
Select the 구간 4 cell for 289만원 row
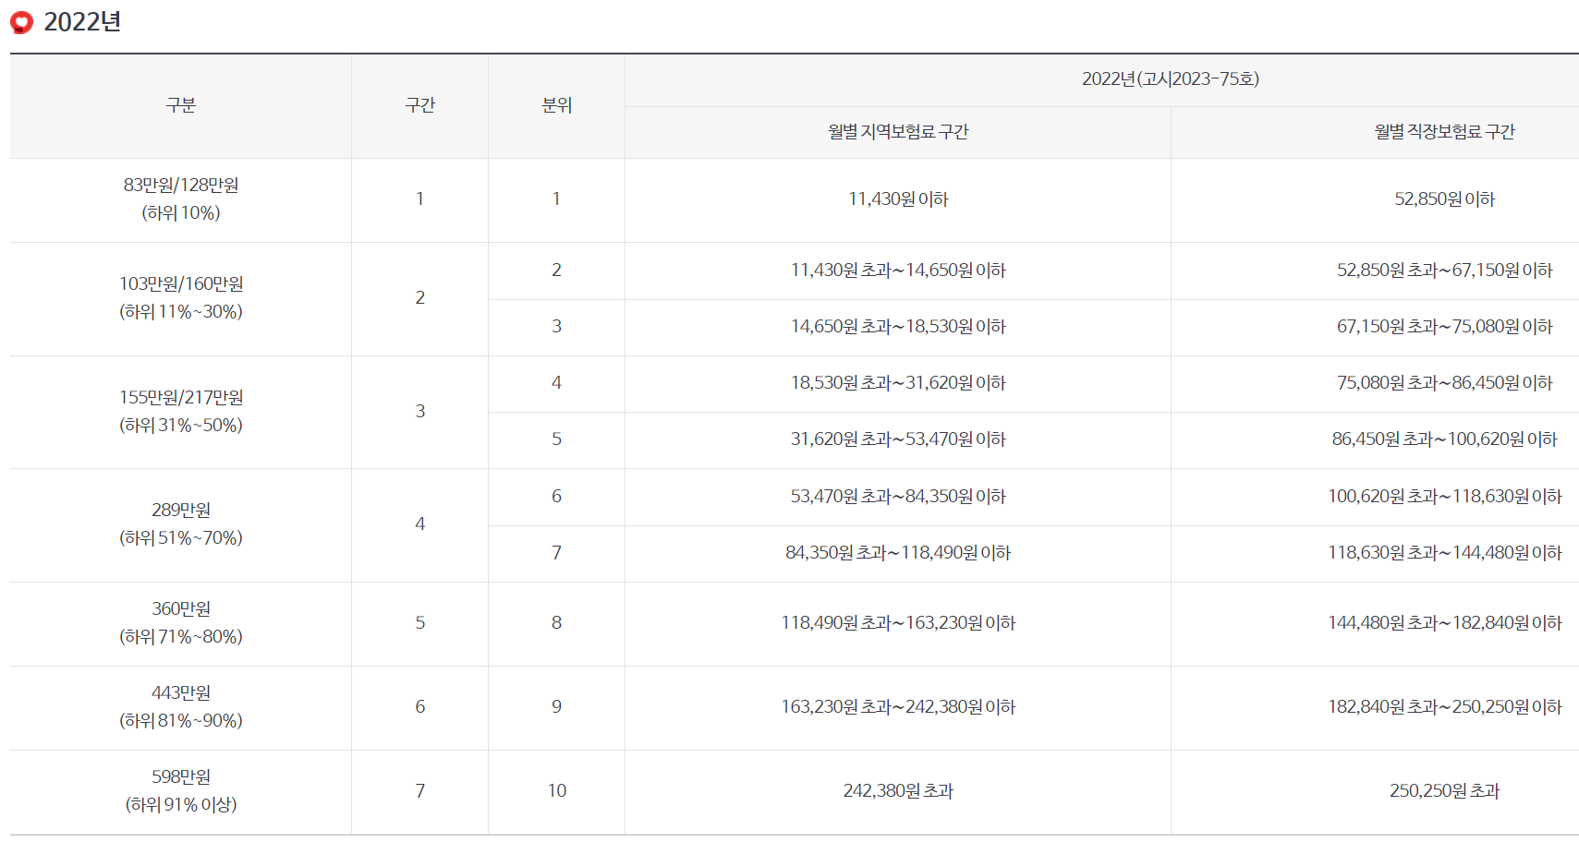pos(419,524)
